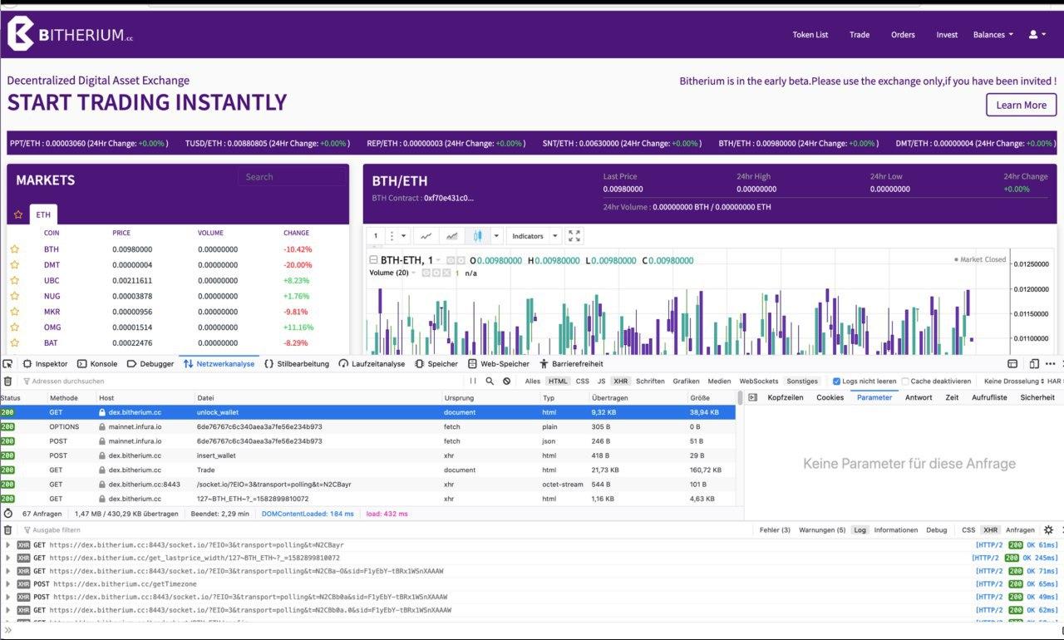Select the candlestick chart style icon

478,236
